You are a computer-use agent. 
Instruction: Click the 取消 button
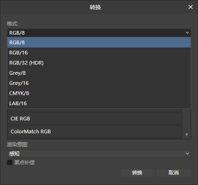pyautogui.click(x=174, y=173)
